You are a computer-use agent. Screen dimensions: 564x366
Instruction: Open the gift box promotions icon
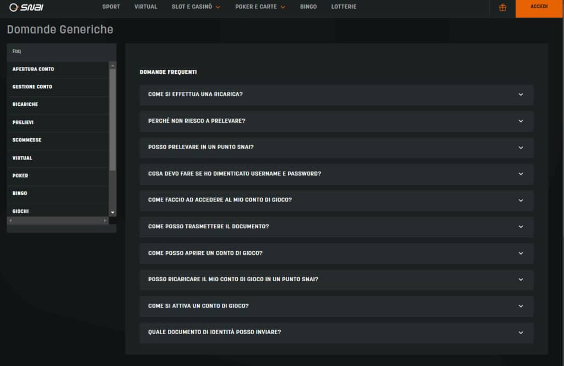(502, 8)
